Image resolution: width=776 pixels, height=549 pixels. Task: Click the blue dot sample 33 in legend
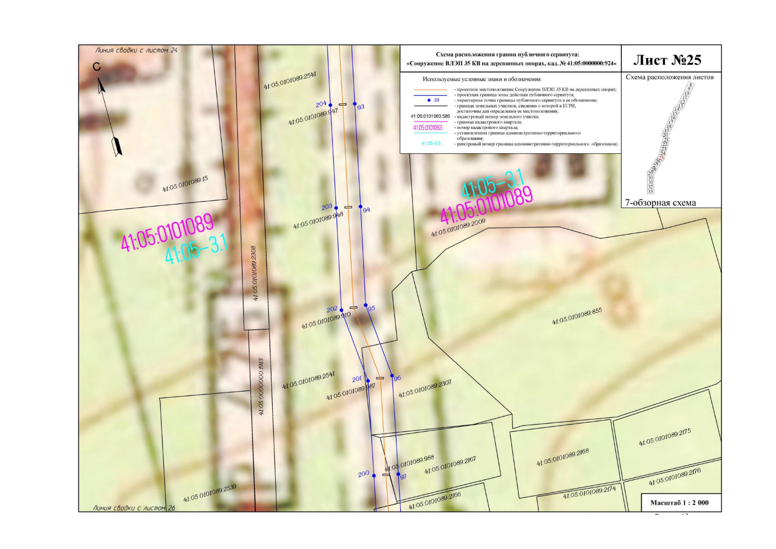[429, 100]
